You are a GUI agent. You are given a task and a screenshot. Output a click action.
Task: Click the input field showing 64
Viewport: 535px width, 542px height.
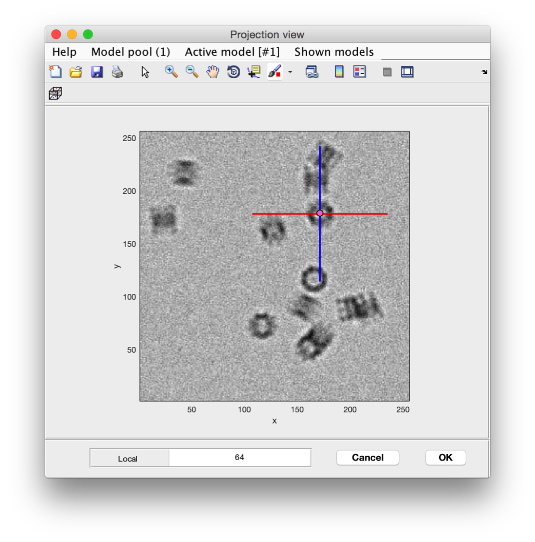tap(240, 458)
